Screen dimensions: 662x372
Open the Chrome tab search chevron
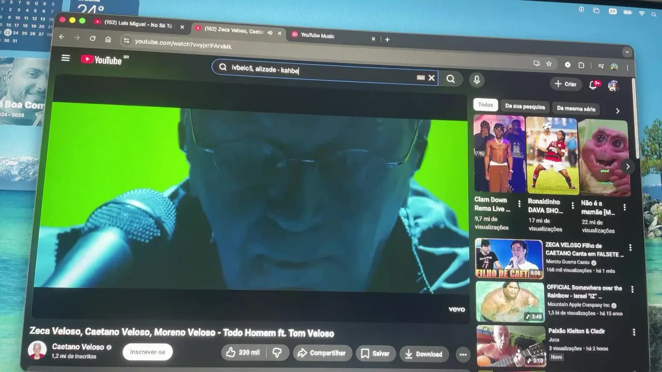tap(627, 52)
